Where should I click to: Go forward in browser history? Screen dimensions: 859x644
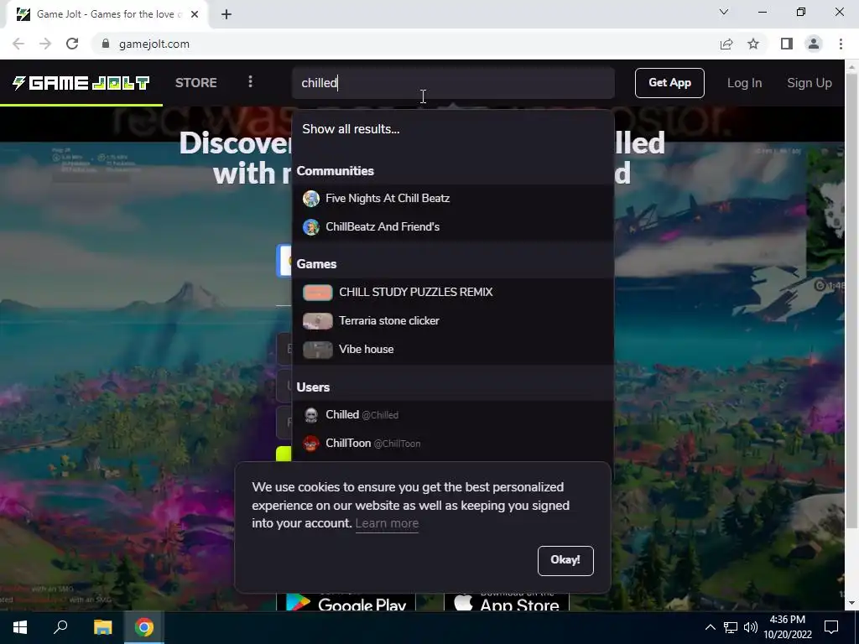(45, 44)
